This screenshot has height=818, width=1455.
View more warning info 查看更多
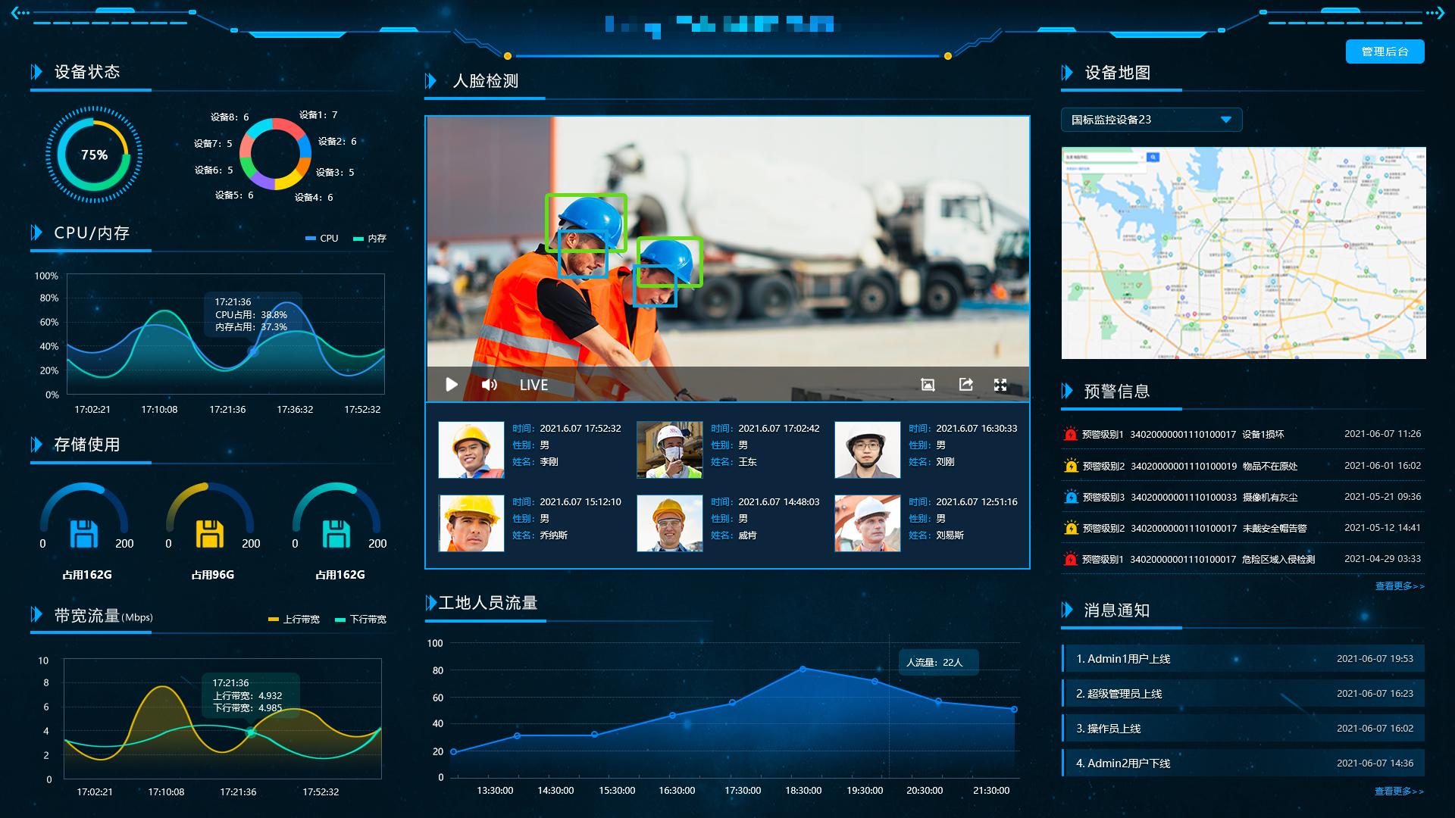1400,586
